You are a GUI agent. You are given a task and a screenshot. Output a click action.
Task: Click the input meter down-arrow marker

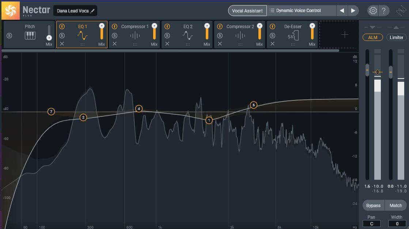click(x=372, y=27)
